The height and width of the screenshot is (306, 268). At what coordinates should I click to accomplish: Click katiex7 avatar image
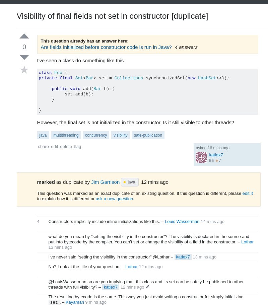(201, 157)
